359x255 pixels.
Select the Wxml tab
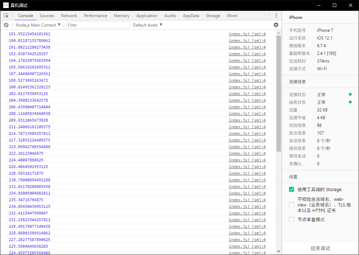coord(232,16)
